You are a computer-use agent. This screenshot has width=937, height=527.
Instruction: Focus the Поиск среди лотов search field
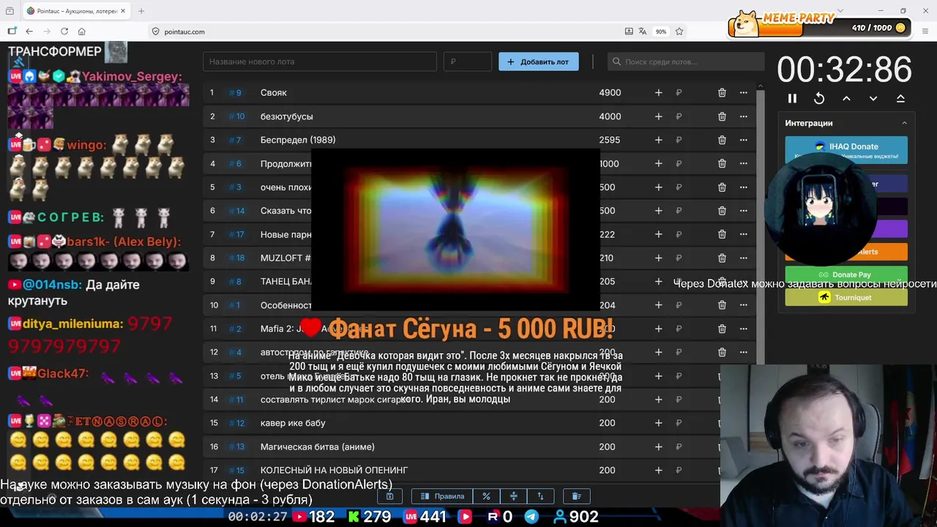click(x=686, y=61)
